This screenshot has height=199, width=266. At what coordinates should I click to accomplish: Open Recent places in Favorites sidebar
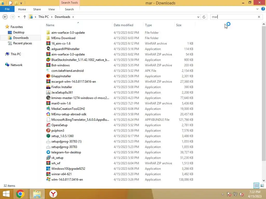pos(22,43)
